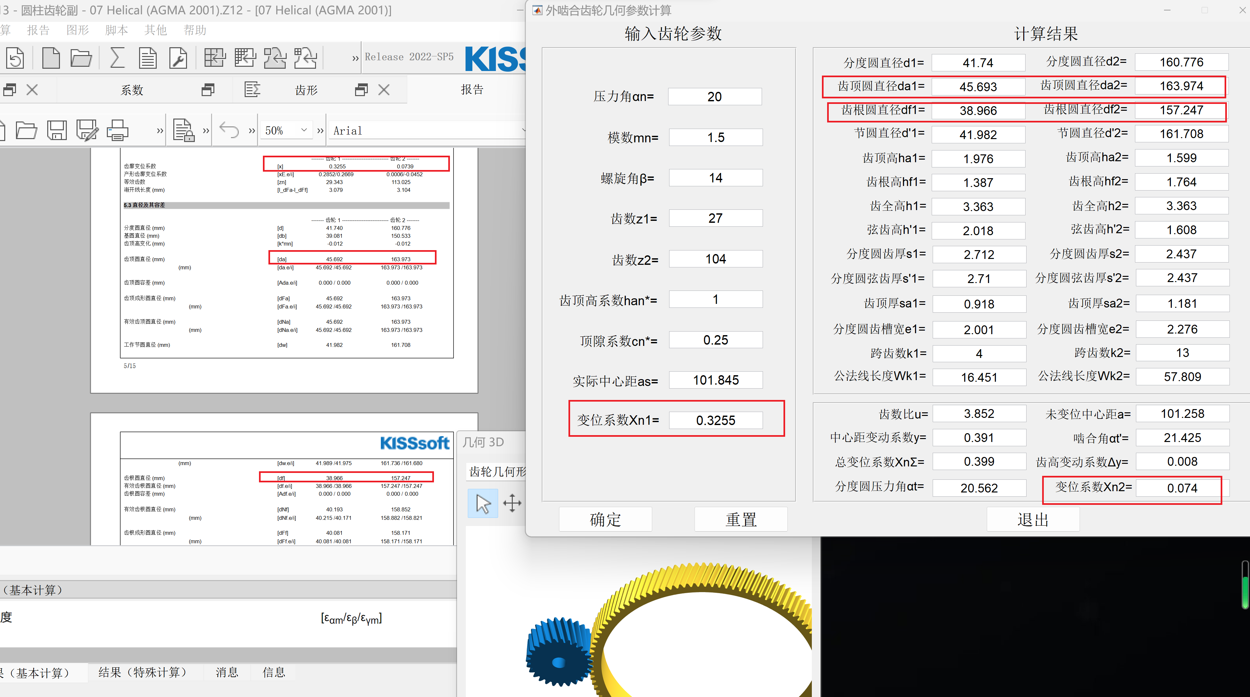Expand top toolbar overflow chevron near Release label
The width and height of the screenshot is (1250, 697).
click(355, 58)
